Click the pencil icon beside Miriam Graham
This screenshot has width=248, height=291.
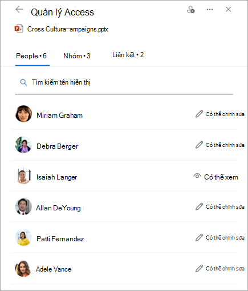pyautogui.click(x=199, y=114)
